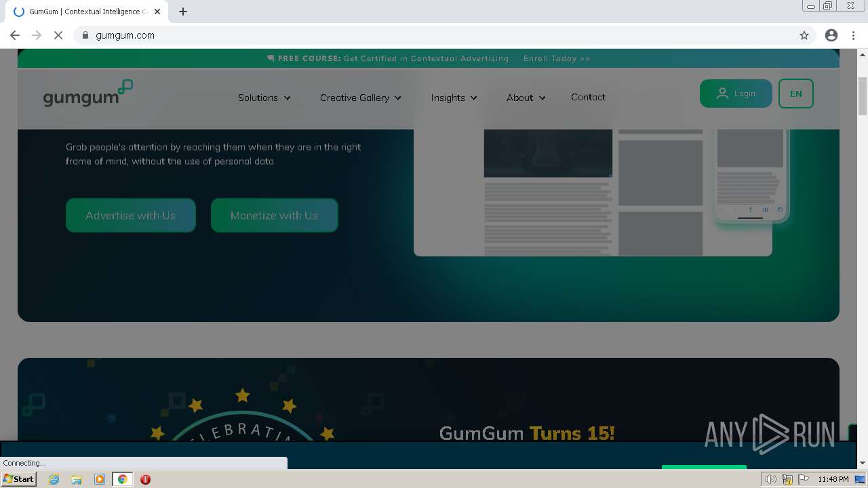Click the volume speaker tray icon
The image size is (868, 488).
770,479
